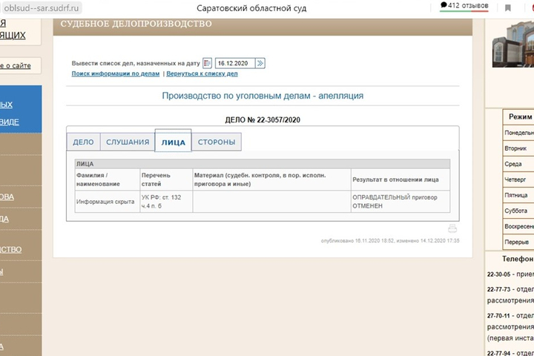Viewport: 534px width, 356px height.
Task: Click the Суббота row in schedule table
Action: (x=518, y=211)
